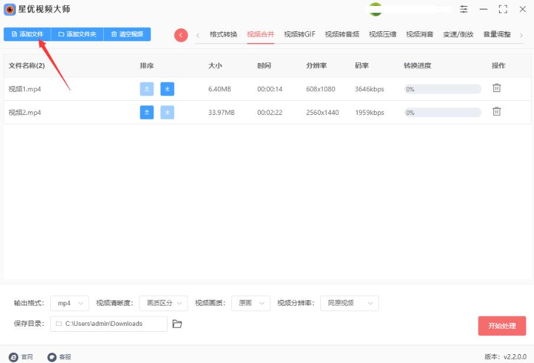Click the 添加文件 button
This screenshot has height=363, width=534.
pyautogui.click(x=27, y=34)
